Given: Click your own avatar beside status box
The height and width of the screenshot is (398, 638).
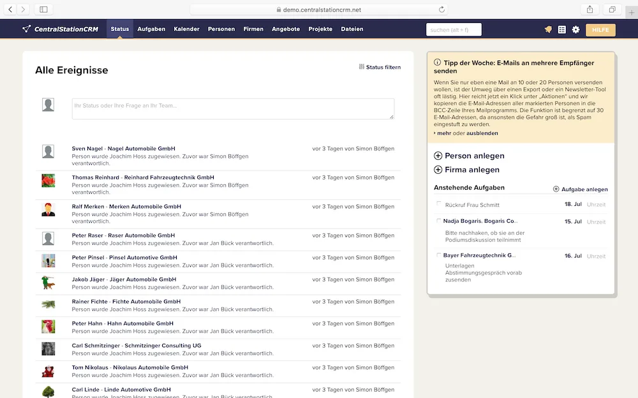Looking at the screenshot, I should pyautogui.click(x=48, y=105).
